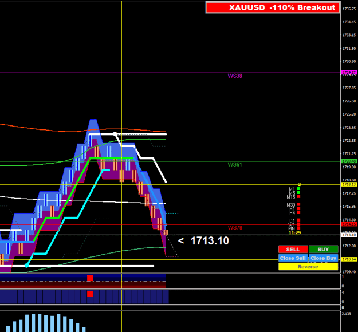
Task: Click the 1725.20 value on the price scale
Action: [349, 114]
